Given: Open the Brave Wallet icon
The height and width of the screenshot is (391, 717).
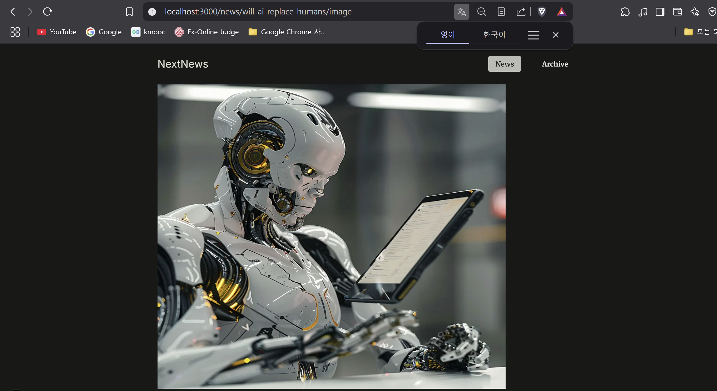Looking at the screenshot, I should click(x=677, y=12).
